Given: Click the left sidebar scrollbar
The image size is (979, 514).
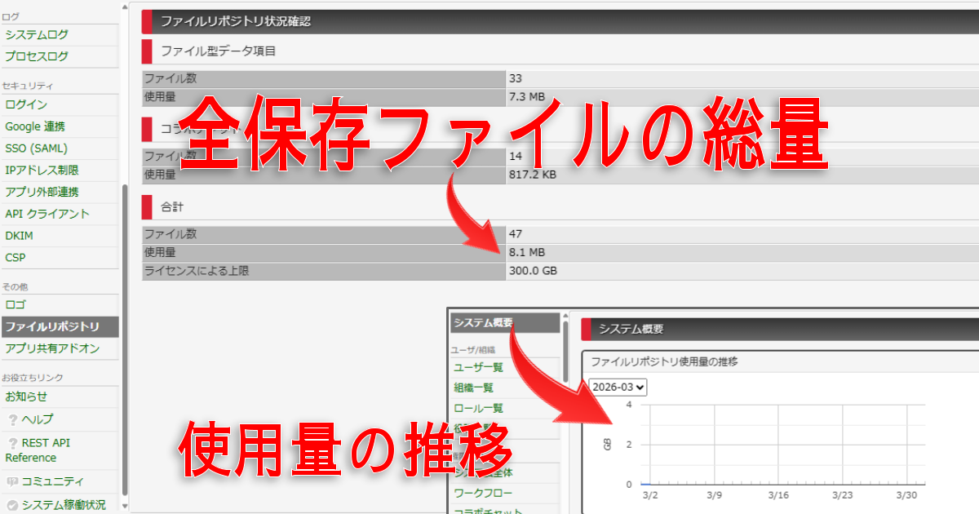Looking at the screenshot, I should tap(125, 339).
